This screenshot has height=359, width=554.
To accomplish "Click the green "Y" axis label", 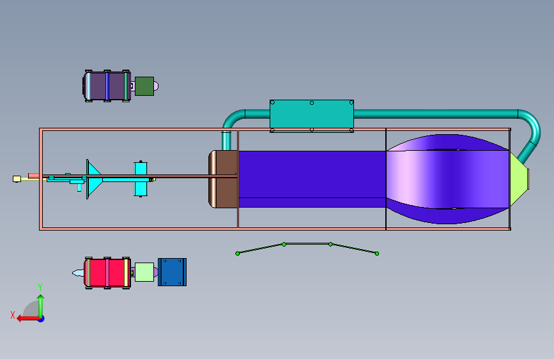I will tap(40, 287).
